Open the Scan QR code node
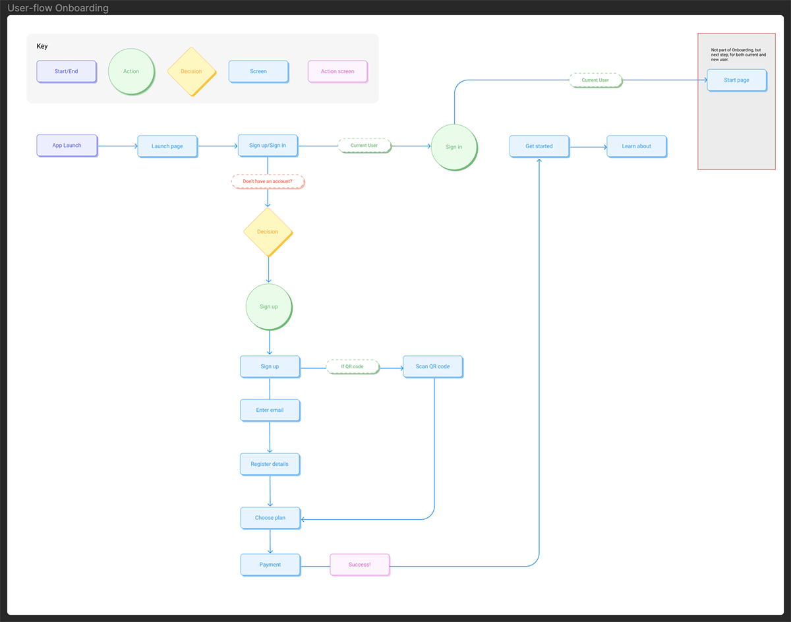Screen dimensions: 791x622 coord(432,366)
